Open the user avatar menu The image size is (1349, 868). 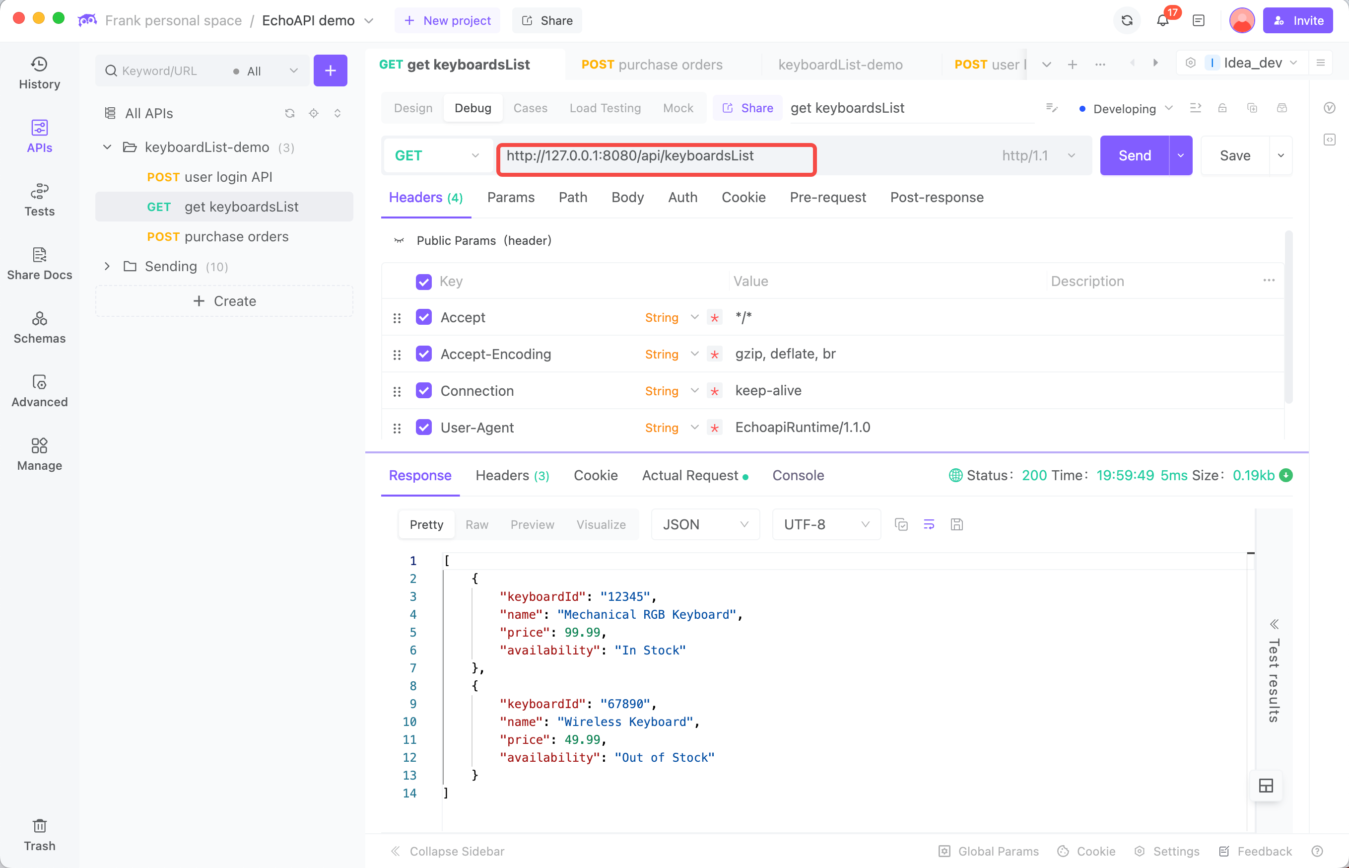(x=1241, y=21)
